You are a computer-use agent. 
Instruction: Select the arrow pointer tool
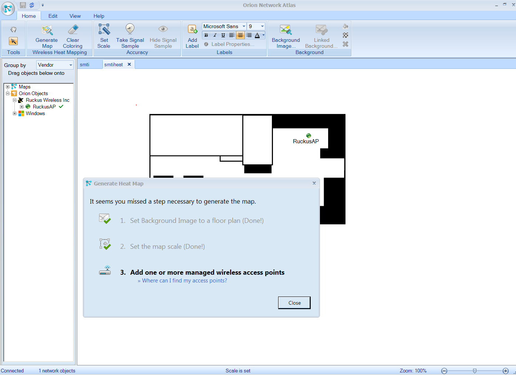(13, 41)
